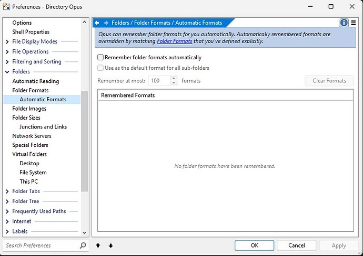Toggle Use as default format for sub-folders
Viewport: 363px width, 256px height.
100,68
